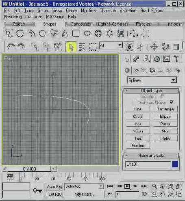The image size is (185, 201).
Task: Click the Zoom magnifier viewport icon
Action: click(x=155, y=186)
